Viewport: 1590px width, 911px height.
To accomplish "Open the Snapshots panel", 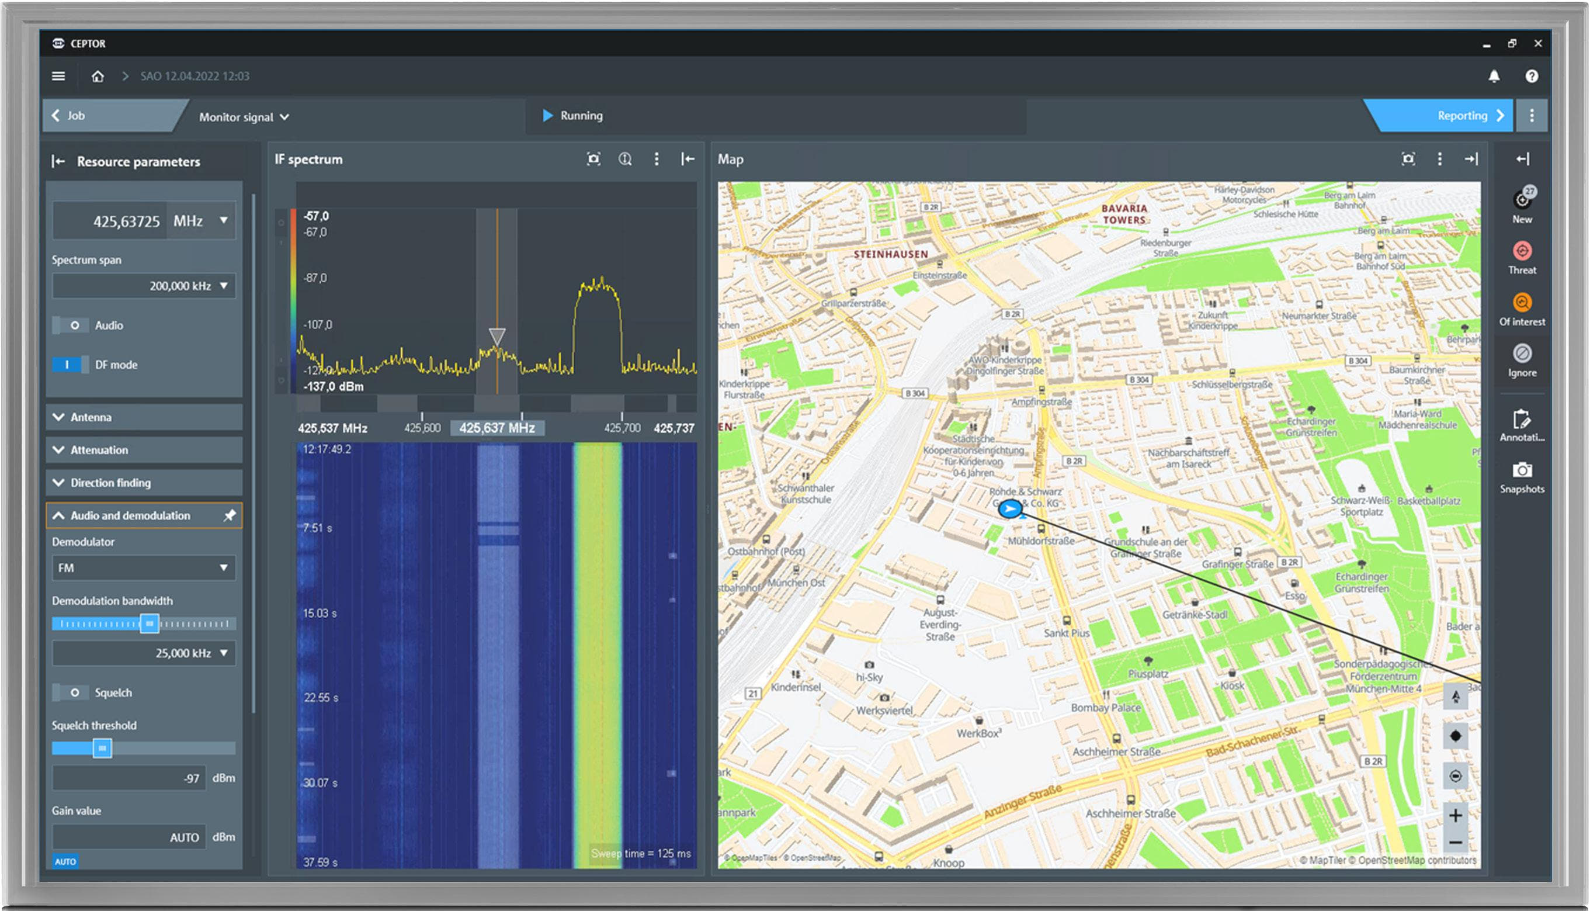I will click(x=1522, y=471).
